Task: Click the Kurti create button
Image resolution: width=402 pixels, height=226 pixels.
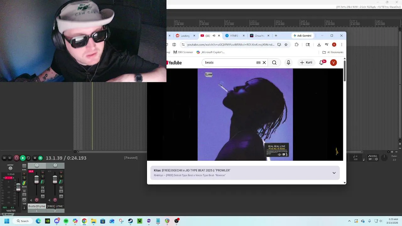Action: pyautogui.click(x=306, y=62)
